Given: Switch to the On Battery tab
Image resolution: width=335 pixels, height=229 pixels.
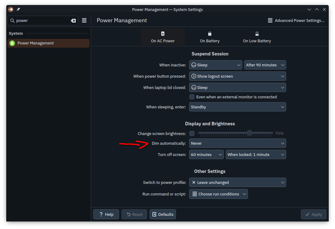Looking at the screenshot, I should (210, 37).
